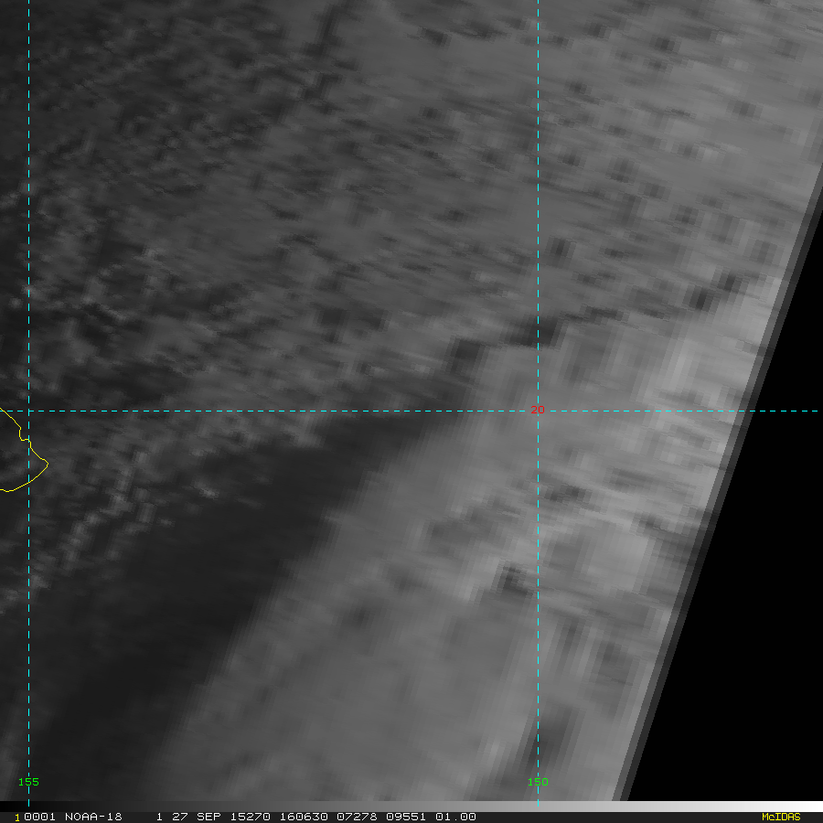Image resolution: width=823 pixels, height=823 pixels.
Task: Click the intersection of 20 latitude and 155 longitude lines
Action: (x=29, y=411)
